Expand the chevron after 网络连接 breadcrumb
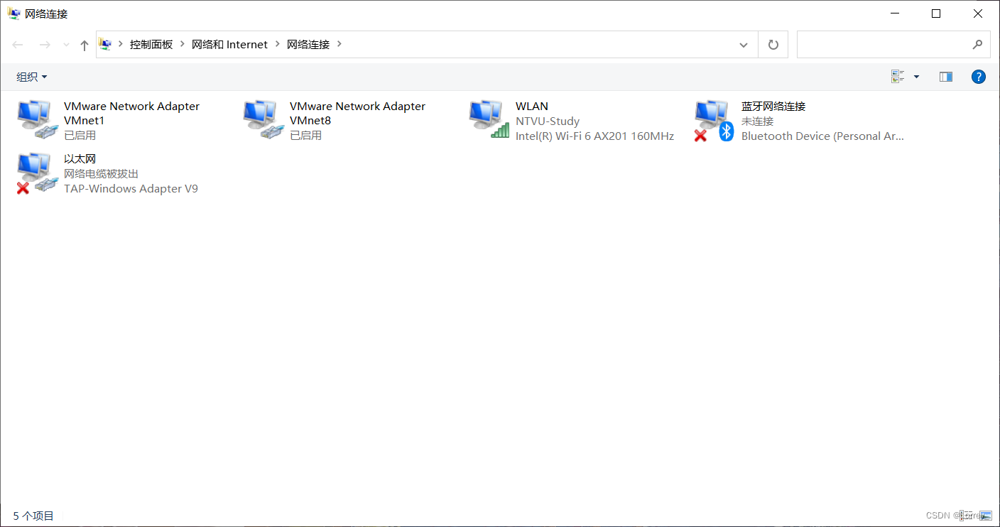Screen dimensions: 1000x527 (x=339, y=44)
